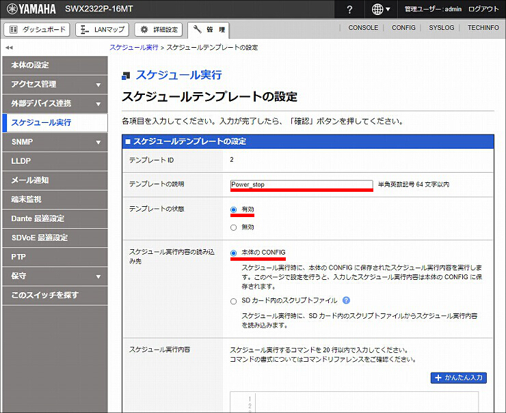This screenshot has height=413, width=506.
Task: Open 端末監視 in sidebar
Action: click(55, 199)
